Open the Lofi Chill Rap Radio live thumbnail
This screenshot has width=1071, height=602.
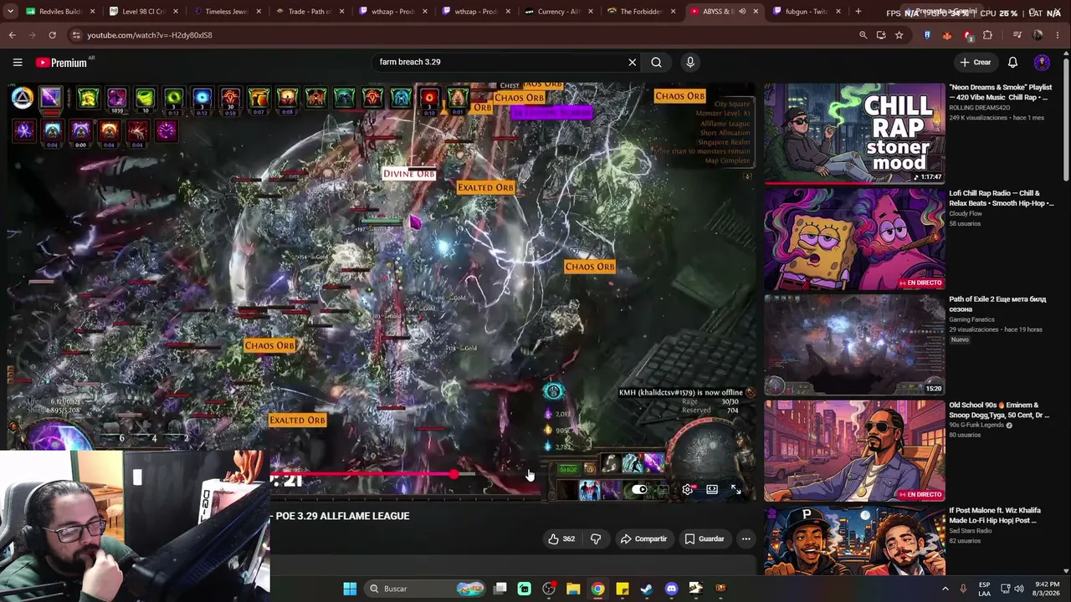pos(854,239)
